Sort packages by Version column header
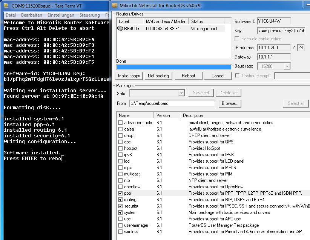 (167, 115)
